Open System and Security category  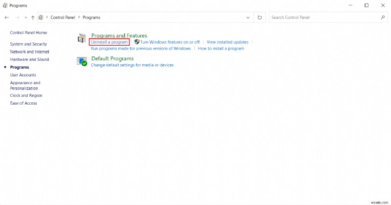tap(28, 44)
